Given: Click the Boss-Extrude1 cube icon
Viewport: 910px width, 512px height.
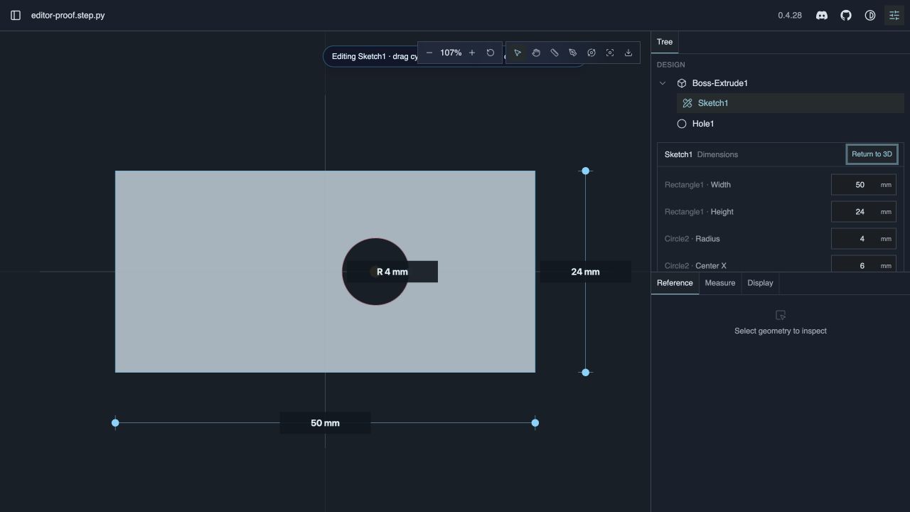Looking at the screenshot, I should coord(682,83).
